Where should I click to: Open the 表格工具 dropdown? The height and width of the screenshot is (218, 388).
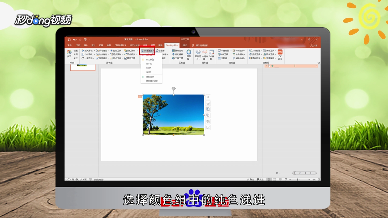[269, 51]
